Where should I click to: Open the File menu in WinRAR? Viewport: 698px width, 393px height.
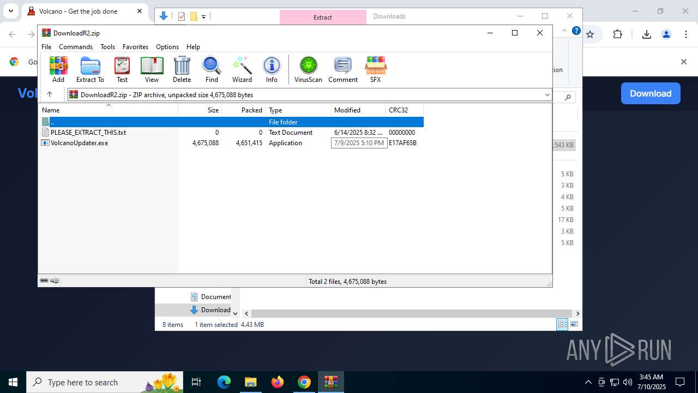pyautogui.click(x=46, y=47)
